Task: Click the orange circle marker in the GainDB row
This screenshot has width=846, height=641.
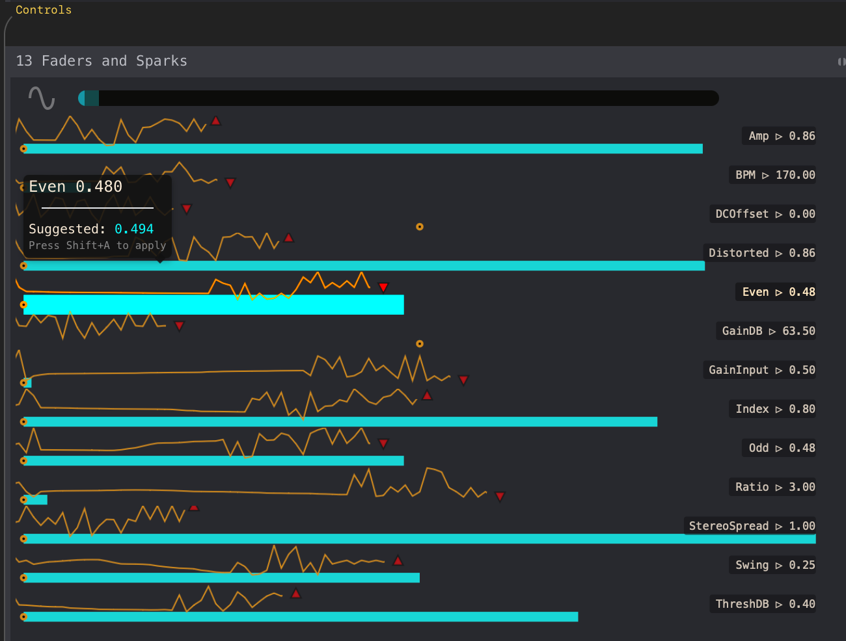Action: 420,344
